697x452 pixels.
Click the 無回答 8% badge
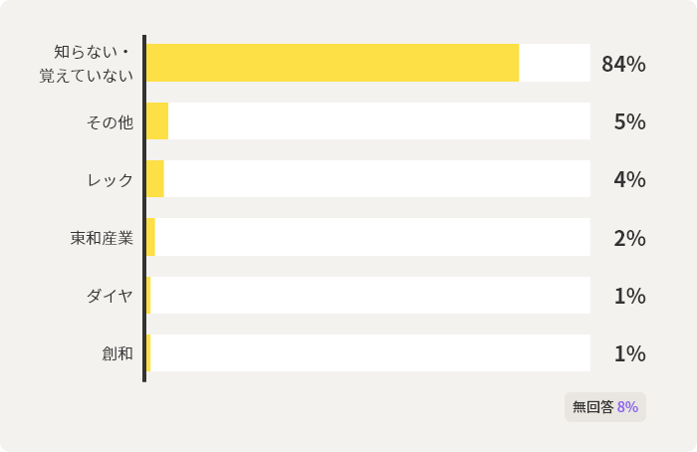pos(605,406)
